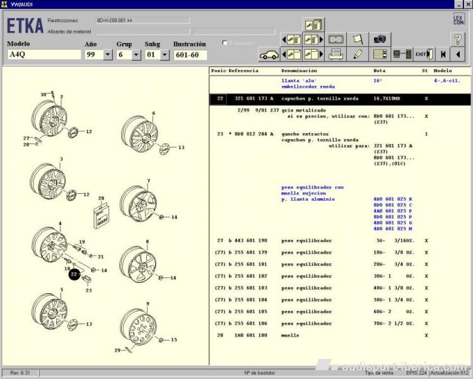Open the Grup dropdown arrow

136,55
